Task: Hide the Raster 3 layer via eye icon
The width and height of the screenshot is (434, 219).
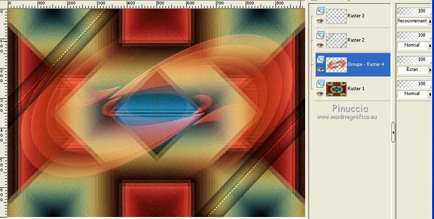Action: 320,21
